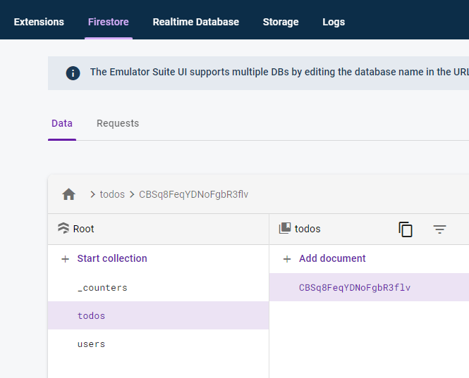Click the todos collection header icon

click(285, 228)
